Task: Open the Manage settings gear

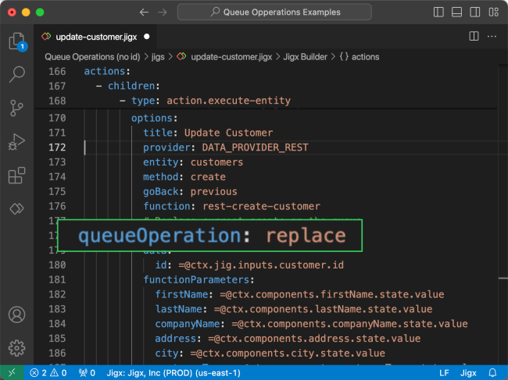Action: point(16,348)
